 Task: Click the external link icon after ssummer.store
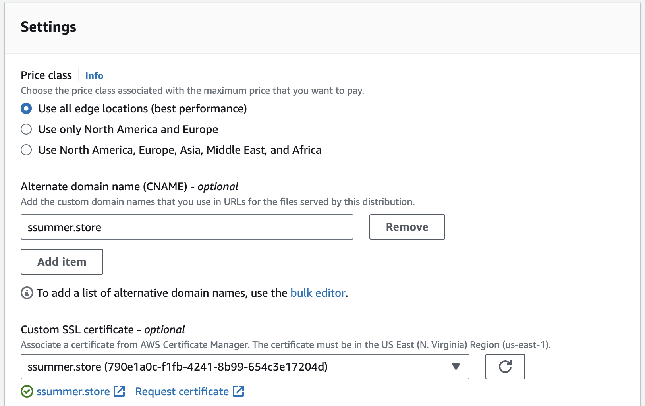point(120,391)
